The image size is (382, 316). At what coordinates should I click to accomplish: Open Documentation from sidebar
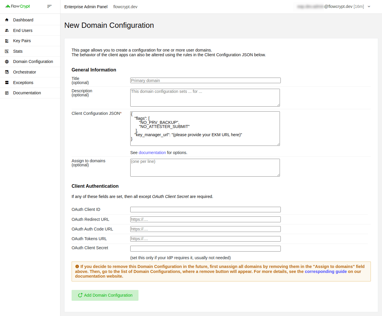[x=30, y=93]
